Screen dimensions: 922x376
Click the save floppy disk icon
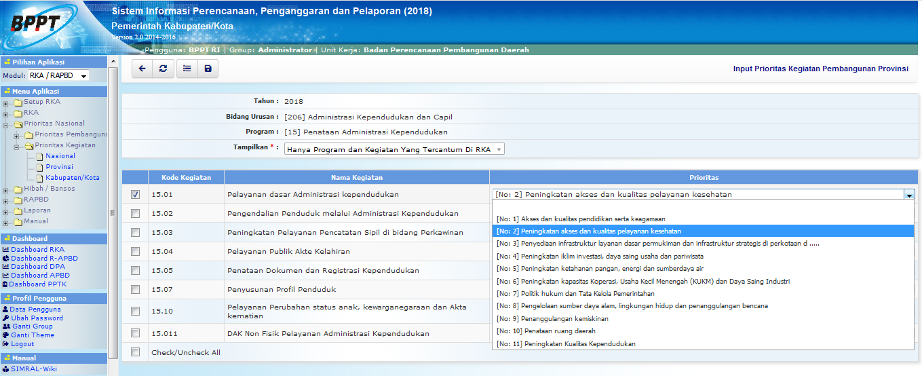(208, 69)
